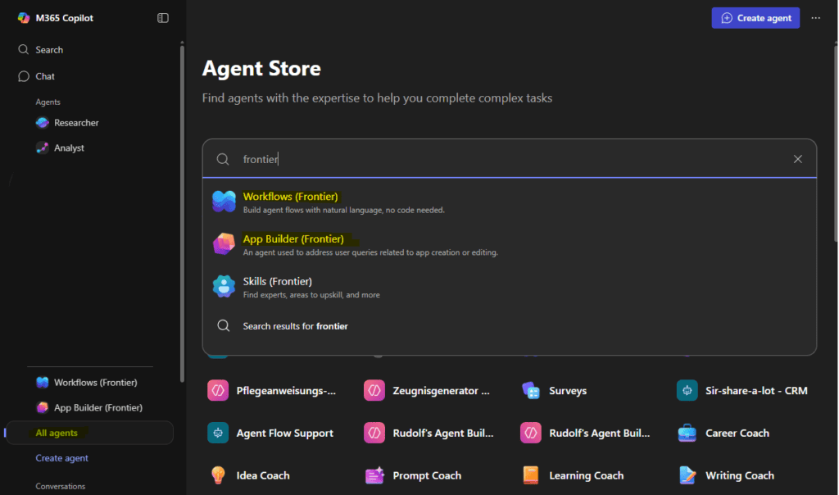Open the Idea Coach agent
This screenshot has width=839, height=495.
tap(262, 475)
